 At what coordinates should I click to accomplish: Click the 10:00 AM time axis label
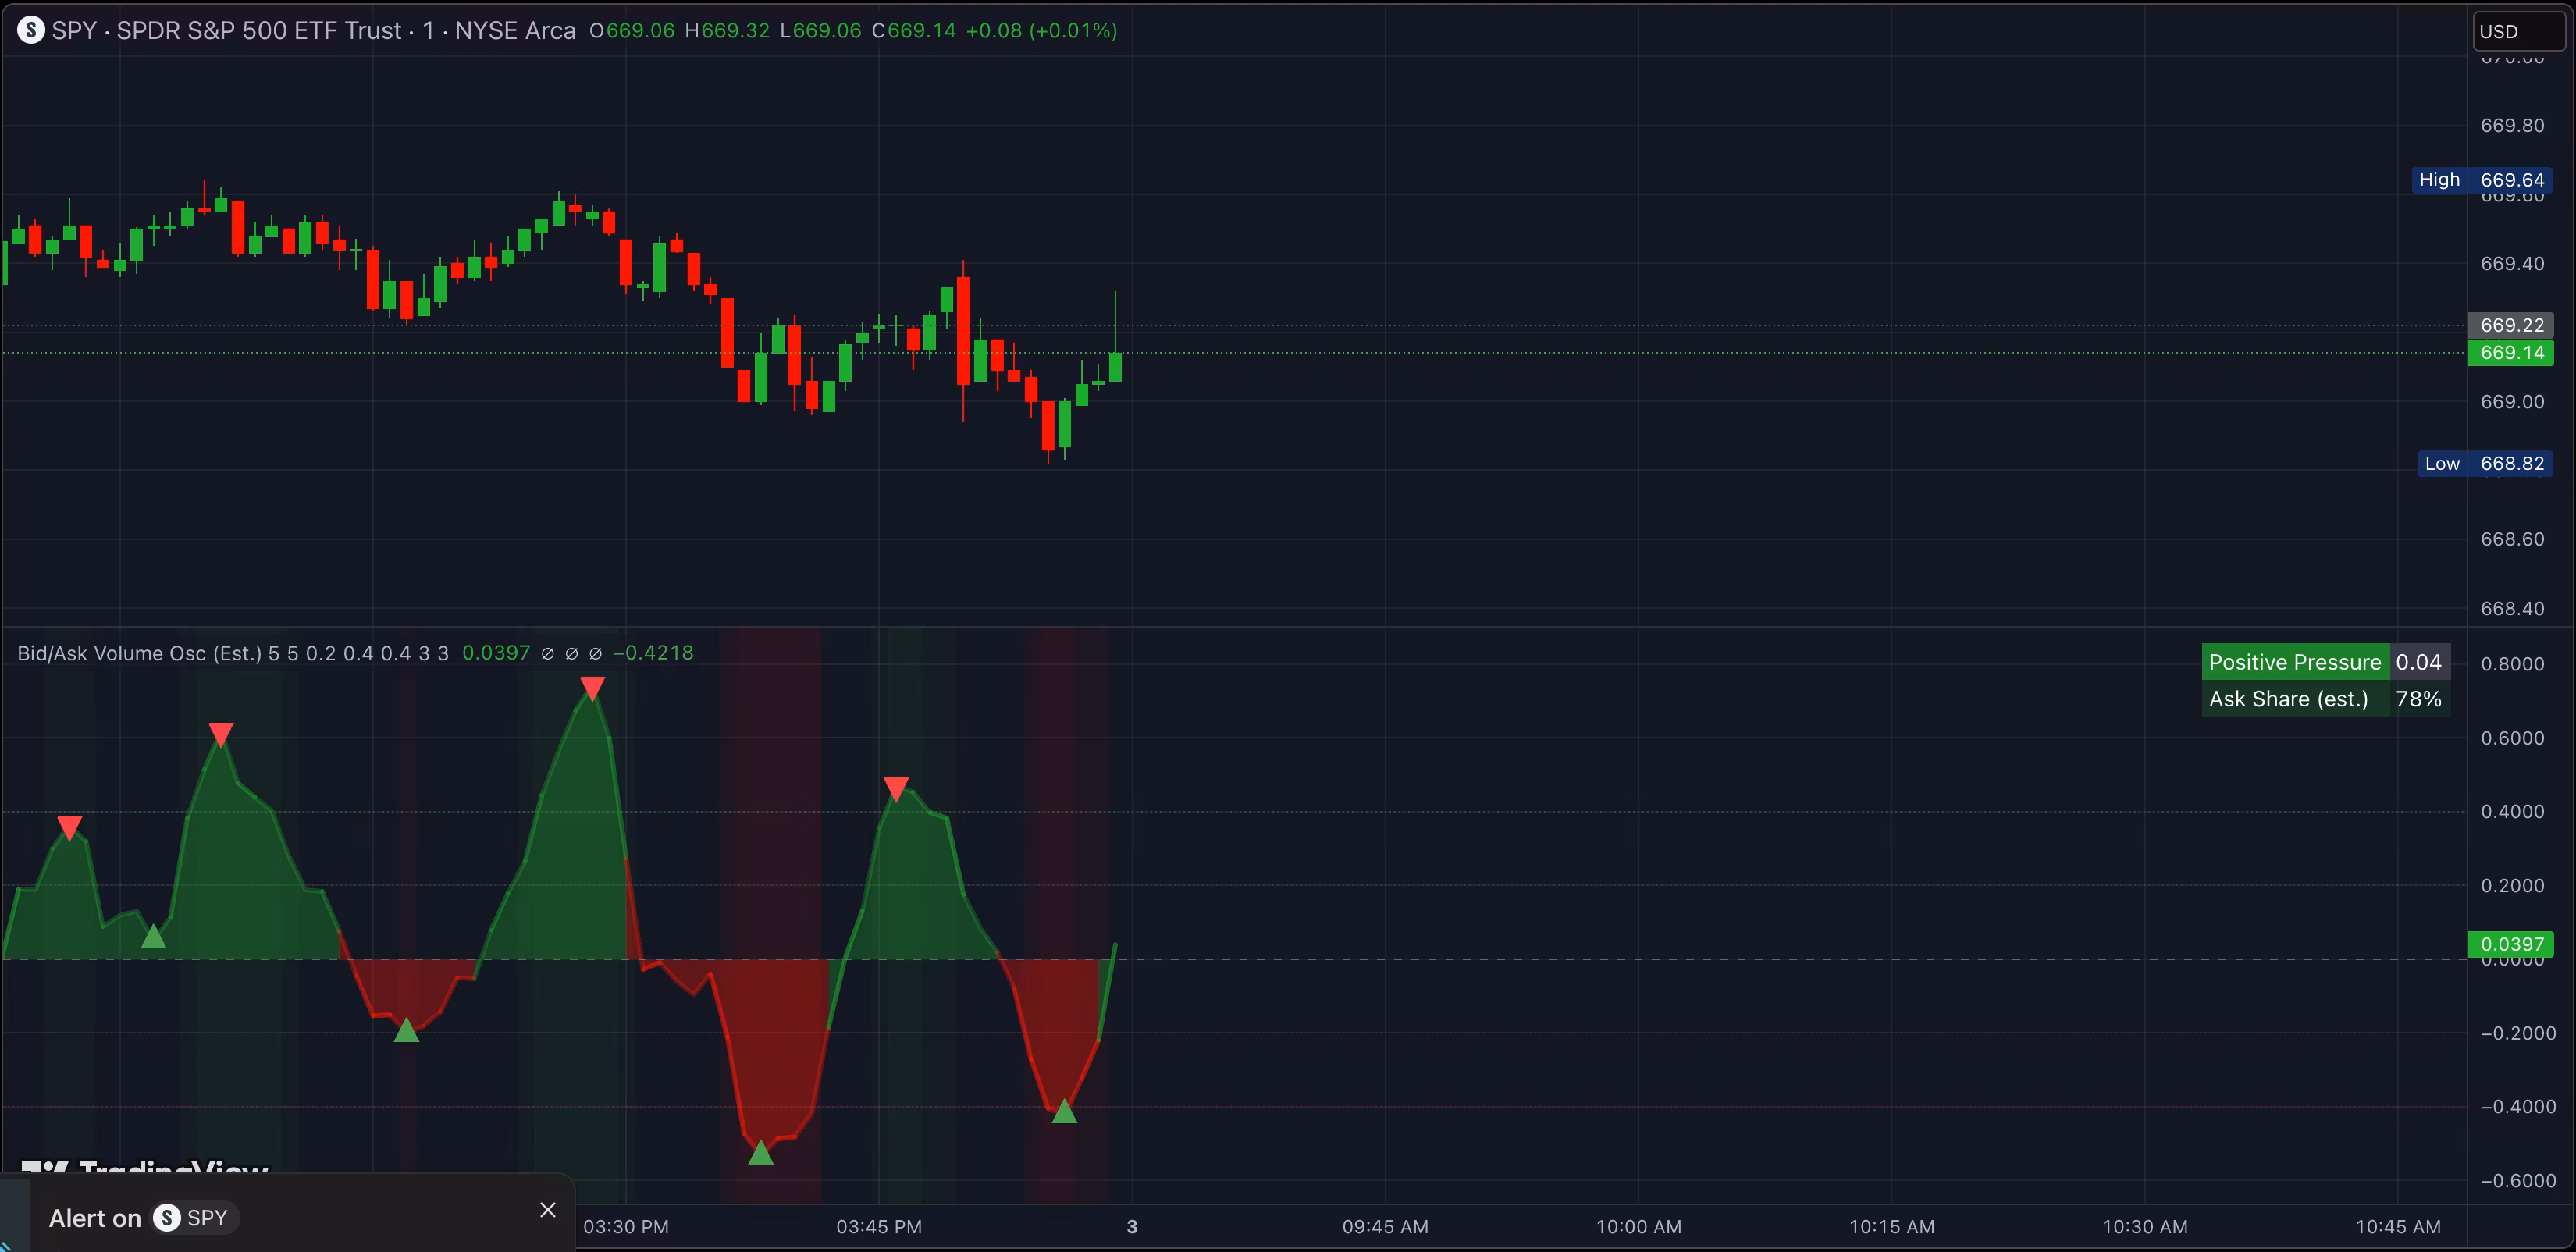pos(1638,1226)
